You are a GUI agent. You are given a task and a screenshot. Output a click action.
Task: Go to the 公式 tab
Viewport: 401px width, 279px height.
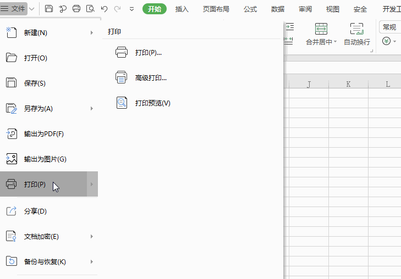point(250,9)
